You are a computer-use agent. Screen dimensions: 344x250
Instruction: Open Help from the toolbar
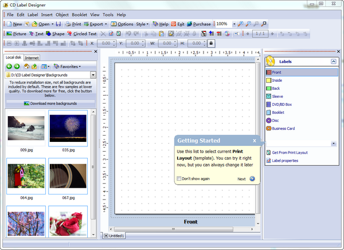pyautogui.click(x=161, y=24)
